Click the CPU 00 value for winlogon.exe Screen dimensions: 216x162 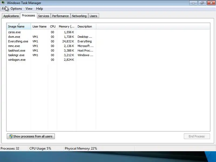pos(52,60)
